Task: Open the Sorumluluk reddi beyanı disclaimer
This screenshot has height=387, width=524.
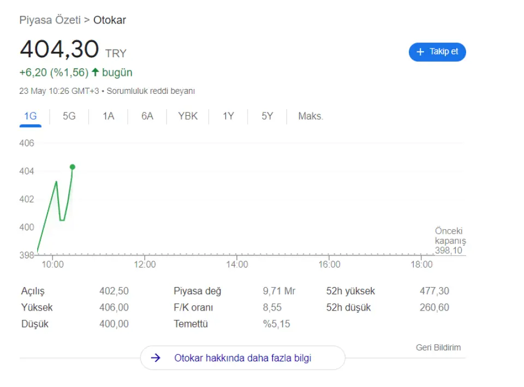Action: coord(151,91)
